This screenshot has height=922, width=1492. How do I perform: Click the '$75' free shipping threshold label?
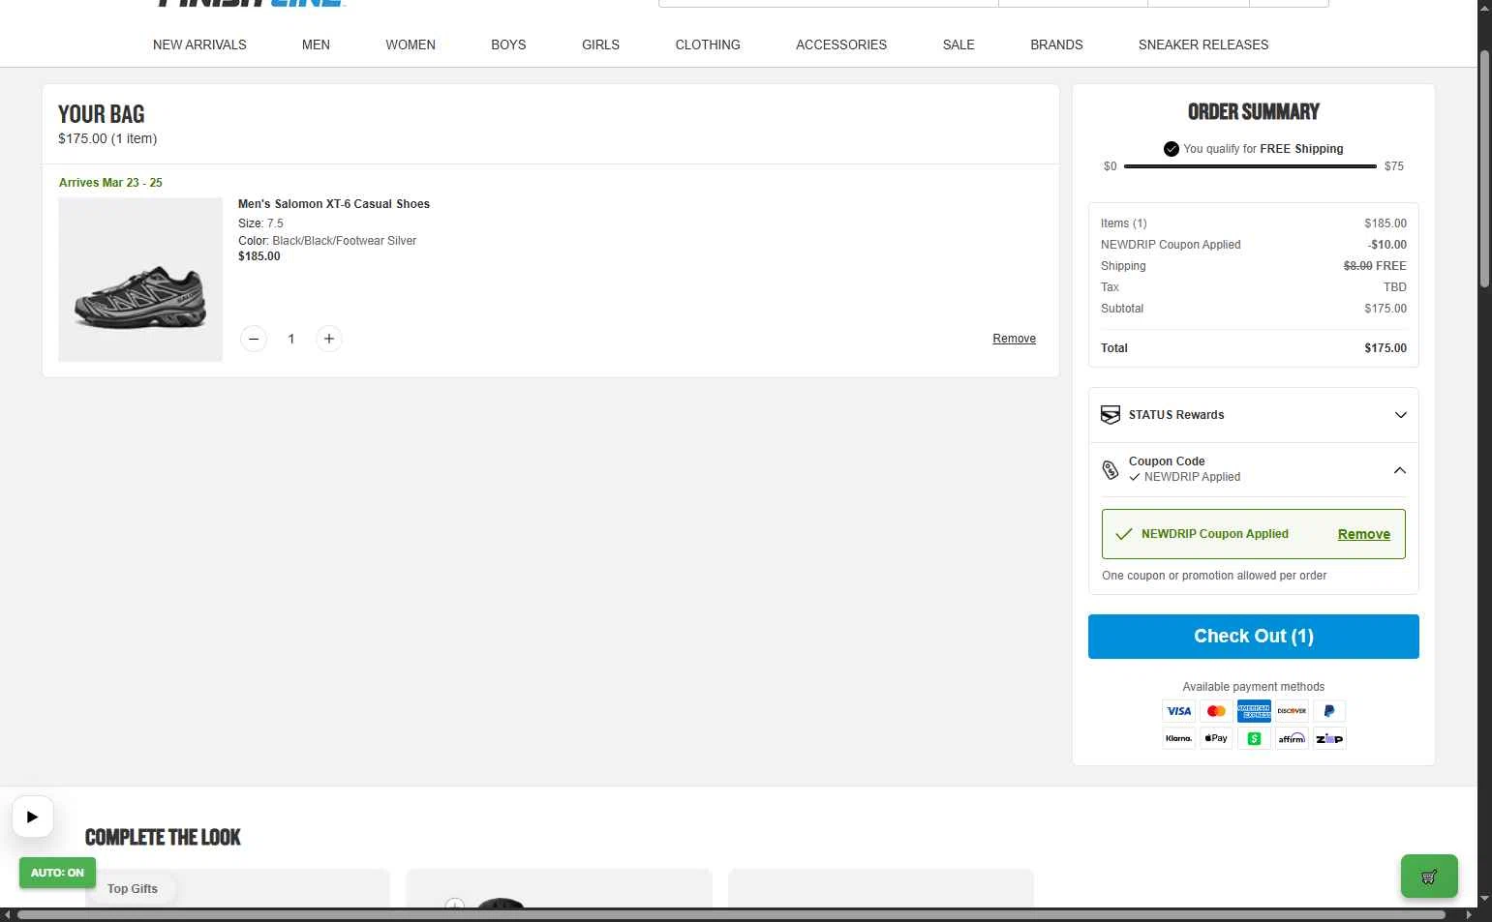point(1394,166)
